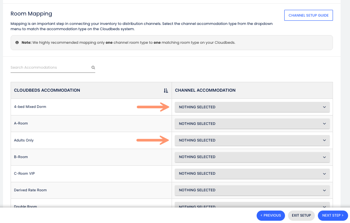Viewport: 350px width, 223px height.
Task: Click chevron arrow in C-Room VIP dropdown
Action: coord(324,174)
